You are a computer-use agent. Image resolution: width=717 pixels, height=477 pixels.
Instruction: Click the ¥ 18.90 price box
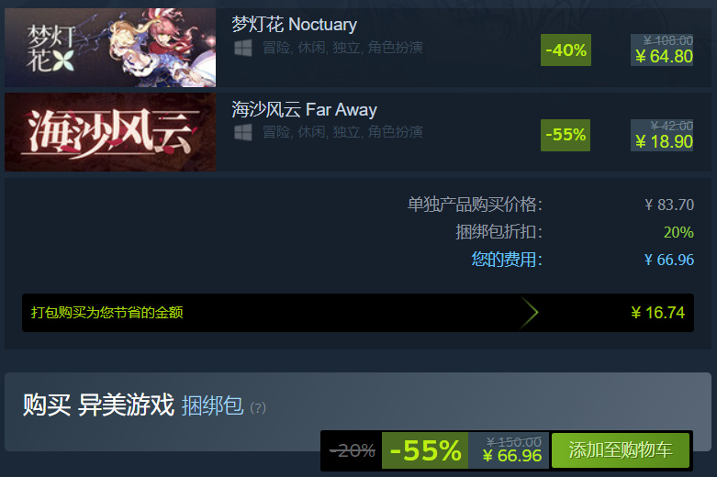(x=662, y=135)
